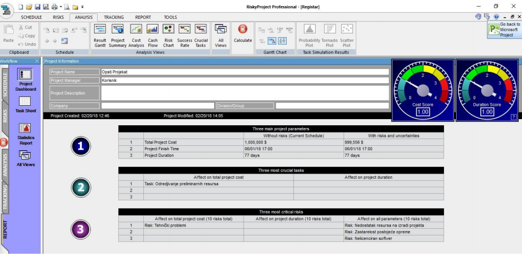This screenshot has width=522, height=256.
Task: Click Go back to Microsoft Project button
Action: [504, 30]
